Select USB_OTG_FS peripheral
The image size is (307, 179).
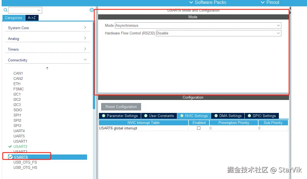[25, 162]
